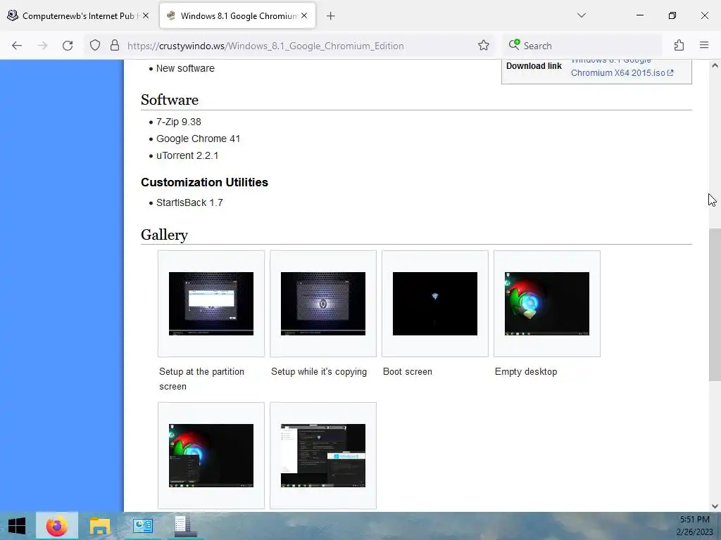Select the Windows 8.1 Google Chromium tab
Screen dimensions: 721x540
(237, 16)
